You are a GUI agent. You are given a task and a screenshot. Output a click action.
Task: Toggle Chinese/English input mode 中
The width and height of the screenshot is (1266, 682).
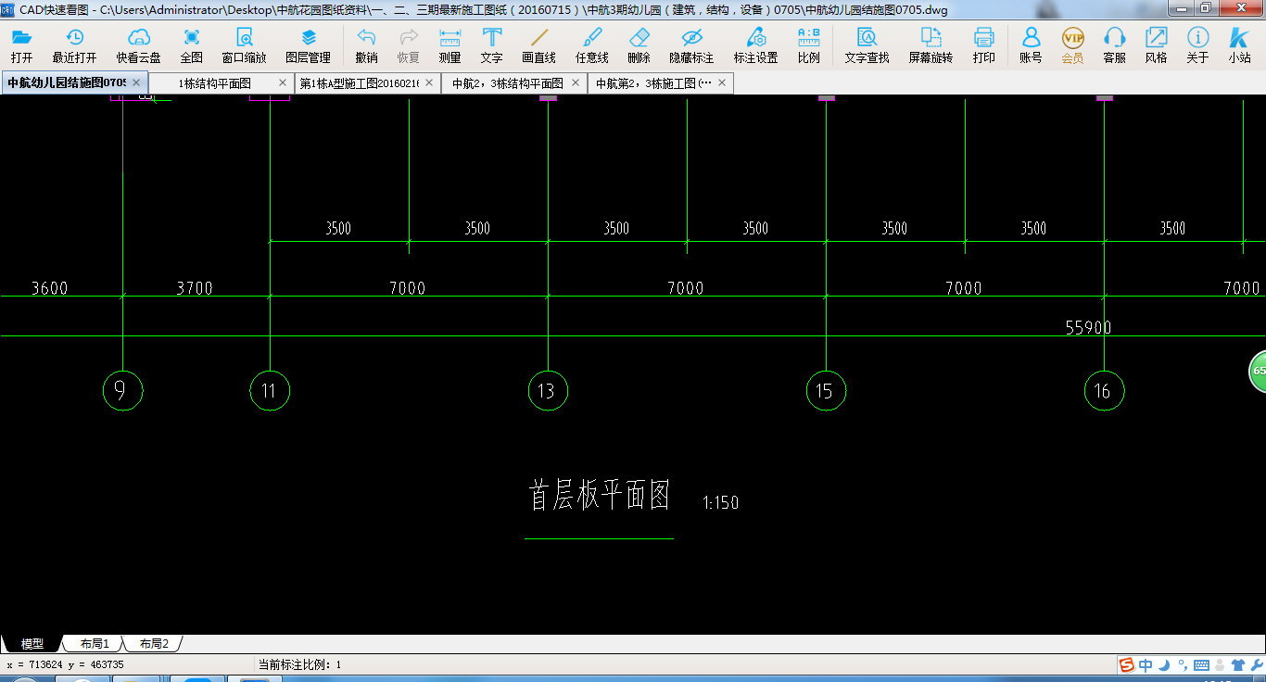tap(1146, 665)
